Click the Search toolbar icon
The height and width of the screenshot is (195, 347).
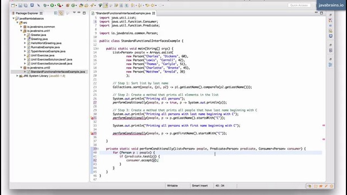pos(92,5)
